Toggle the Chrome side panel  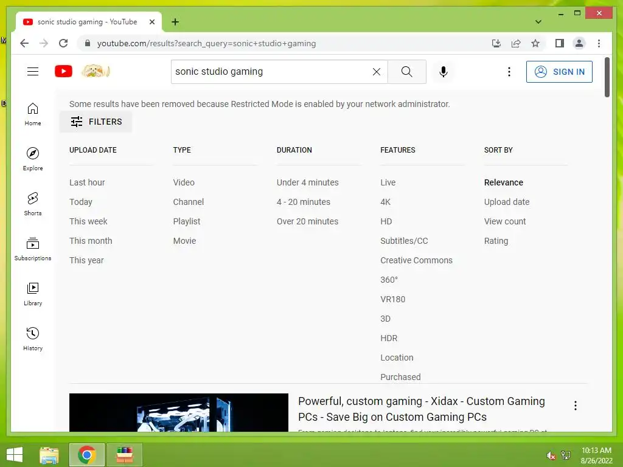[x=560, y=43]
